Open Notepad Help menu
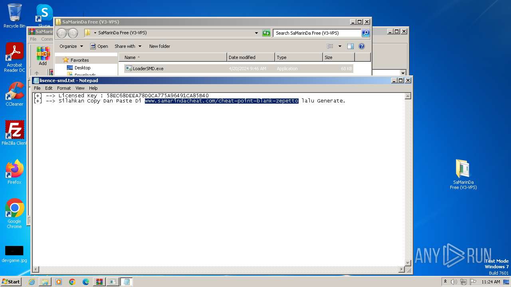The width and height of the screenshot is (511, 287). [93, 88]
